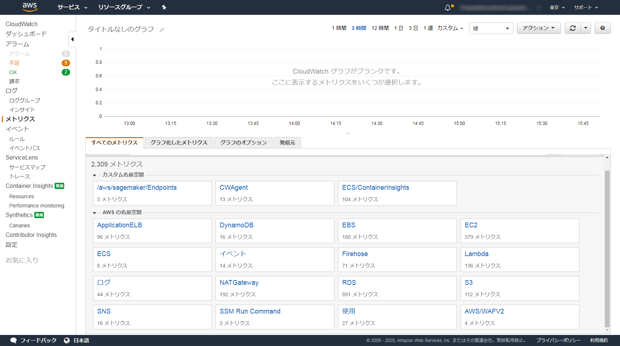
Task: Open the アクション dropdown button
Action: pos(539,28)
